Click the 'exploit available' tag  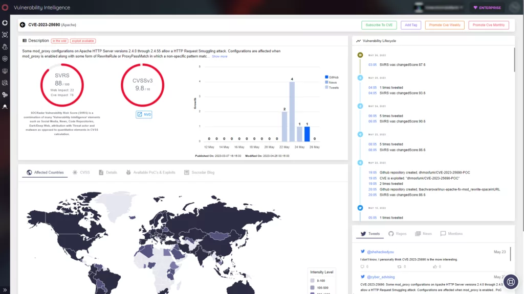[x=83, y=41]
